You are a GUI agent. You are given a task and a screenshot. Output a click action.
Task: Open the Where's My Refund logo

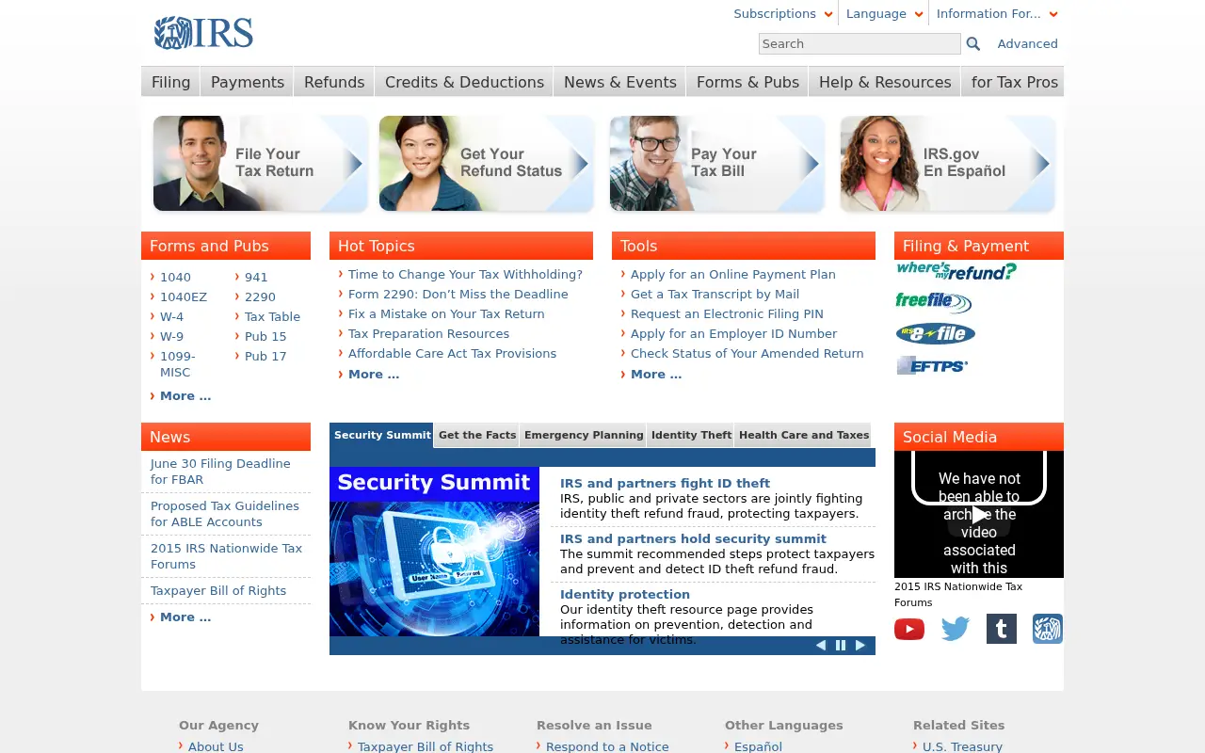point(956,271)
